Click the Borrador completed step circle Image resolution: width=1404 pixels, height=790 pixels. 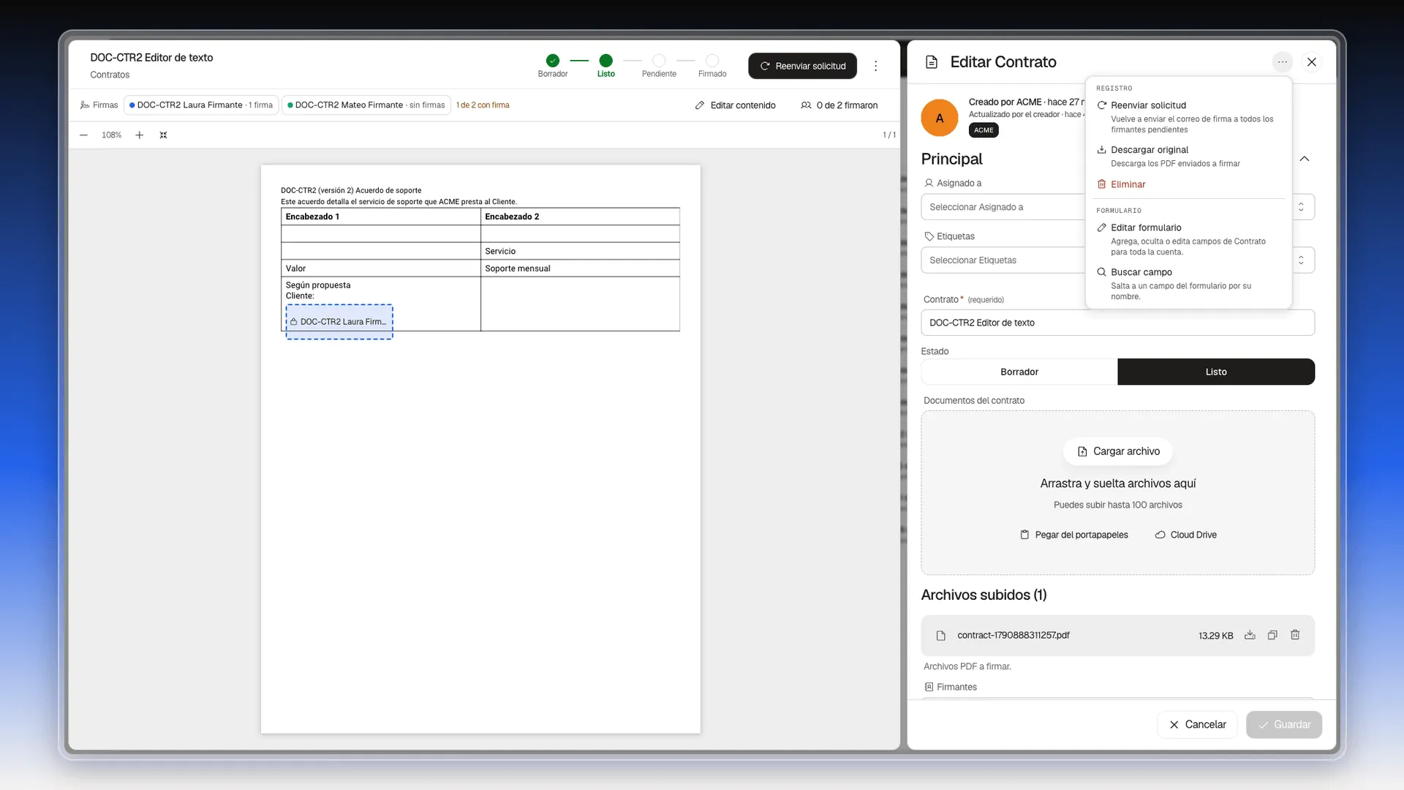[x=553, y=61]
